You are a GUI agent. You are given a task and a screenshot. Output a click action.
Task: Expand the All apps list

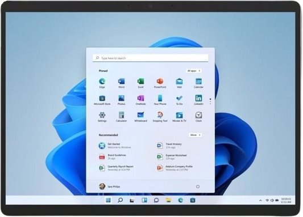(194, 71)
